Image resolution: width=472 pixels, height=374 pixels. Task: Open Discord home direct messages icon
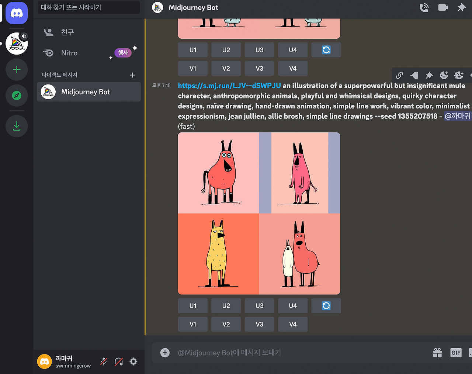[x=17, y=13]
